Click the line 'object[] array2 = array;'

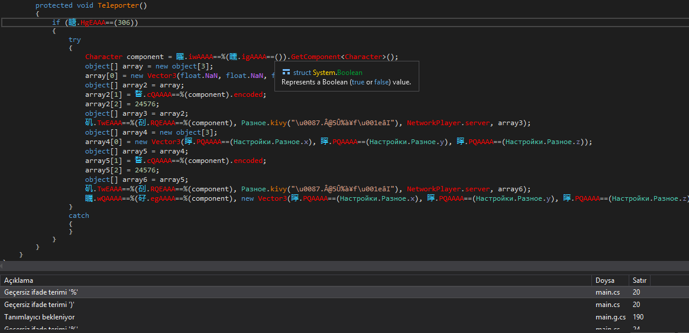point(135,85)
